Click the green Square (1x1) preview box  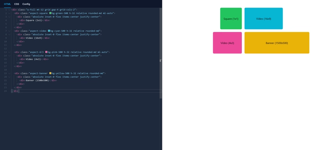[231, 19]
